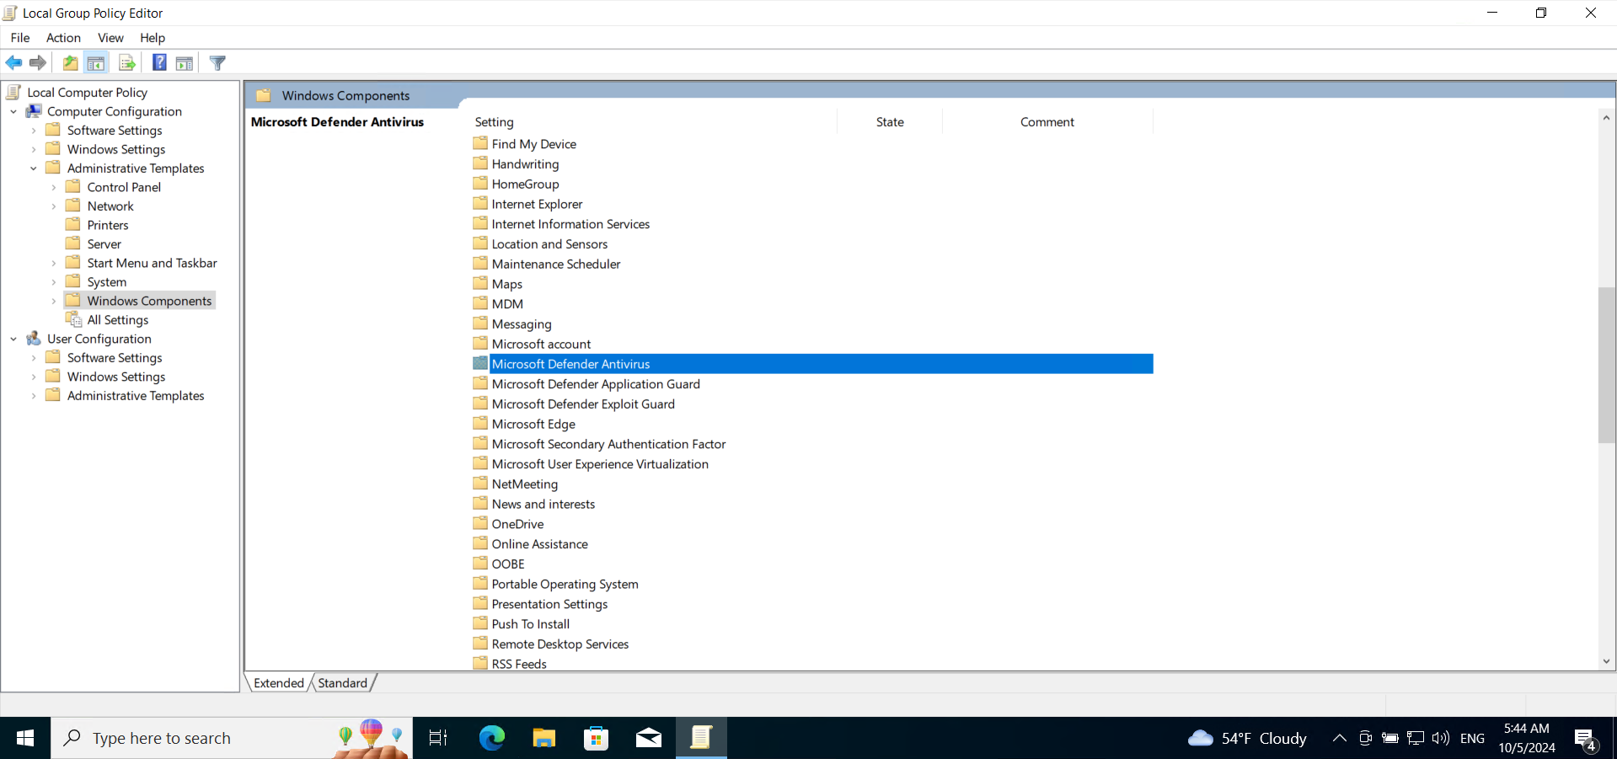
Task: Select All Settings in the tree
Action: pyautogui.click(x=118, y=320)
